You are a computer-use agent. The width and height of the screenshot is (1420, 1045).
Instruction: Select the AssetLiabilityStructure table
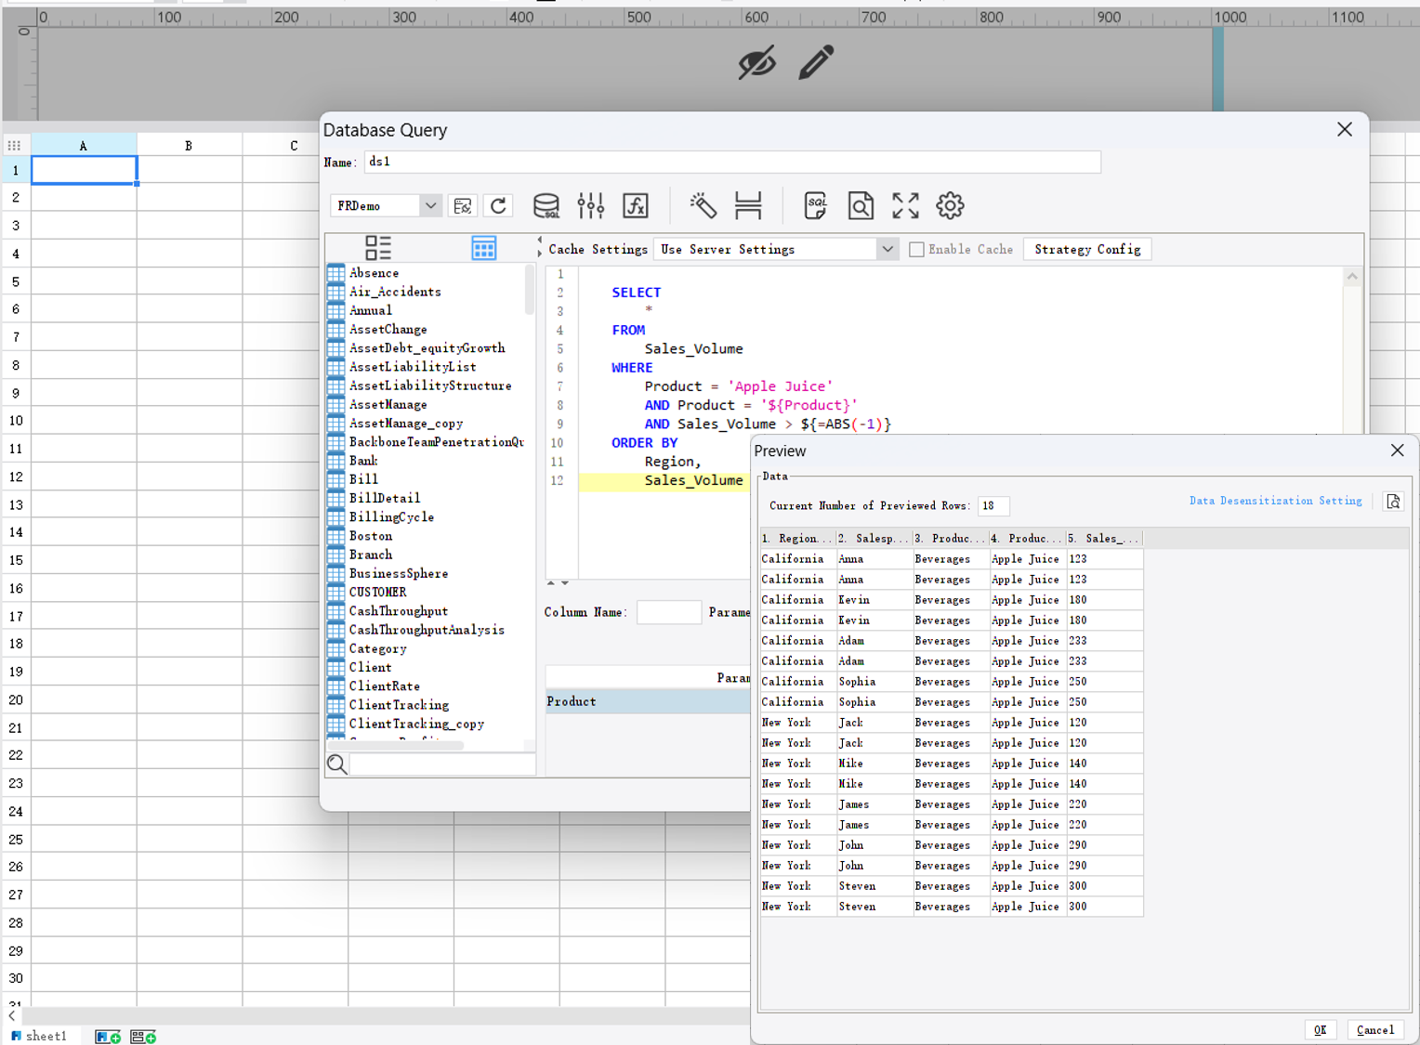pyautogui.click(x=430, y=385)
